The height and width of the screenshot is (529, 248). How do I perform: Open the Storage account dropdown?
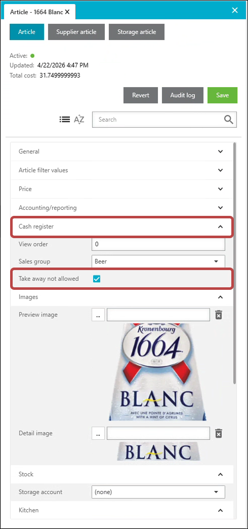point(158,492)
